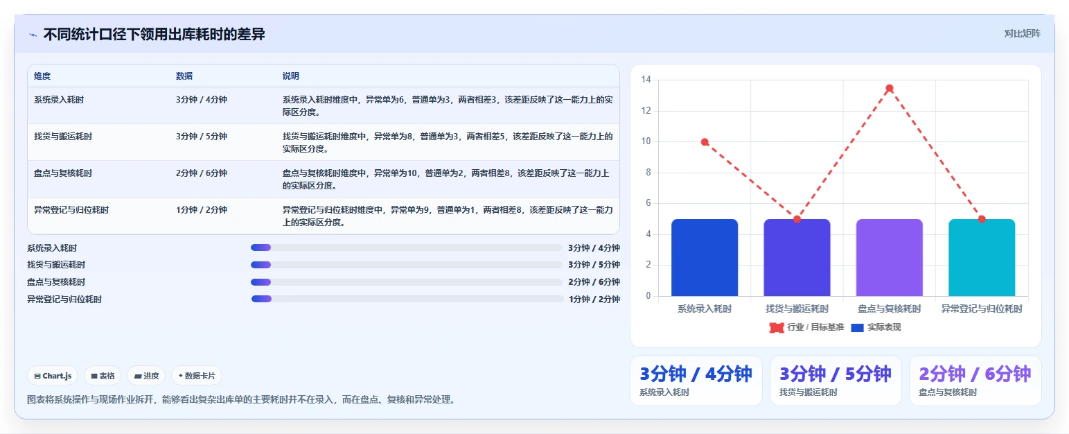Click the red point on 异常登记与归位耗时 bar
1069x434 pixels.
point(982,219)
